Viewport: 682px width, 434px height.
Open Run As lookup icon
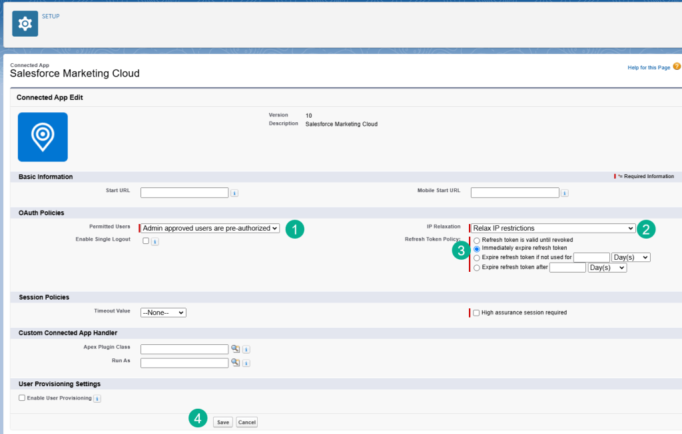tap(235, 363)
